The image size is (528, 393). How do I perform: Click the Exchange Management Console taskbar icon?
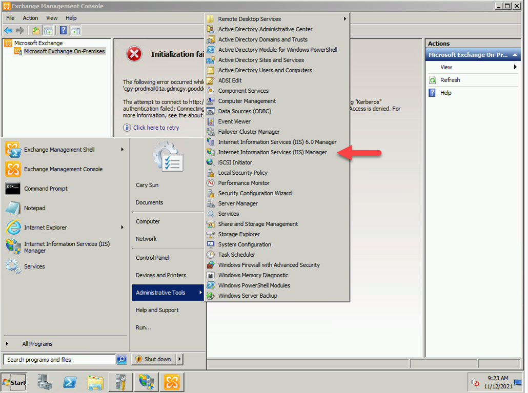172,382
